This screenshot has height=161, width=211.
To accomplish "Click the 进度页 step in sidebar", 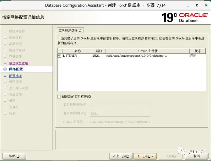I will pos(14,107).
